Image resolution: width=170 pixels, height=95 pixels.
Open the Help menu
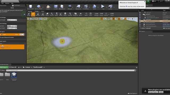click(12, 3)
